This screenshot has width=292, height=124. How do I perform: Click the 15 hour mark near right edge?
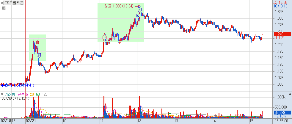tap(251, 121)
